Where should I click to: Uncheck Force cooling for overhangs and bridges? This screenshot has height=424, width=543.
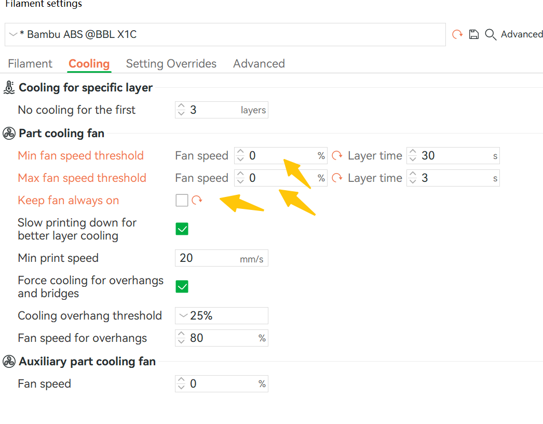point(182,286)
